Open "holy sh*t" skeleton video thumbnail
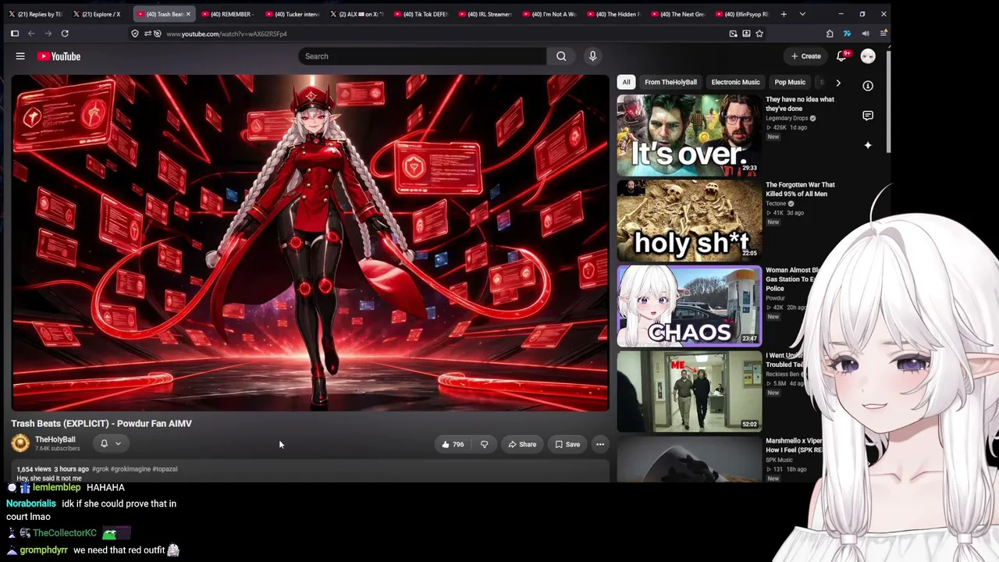 [x=689, y=221]
